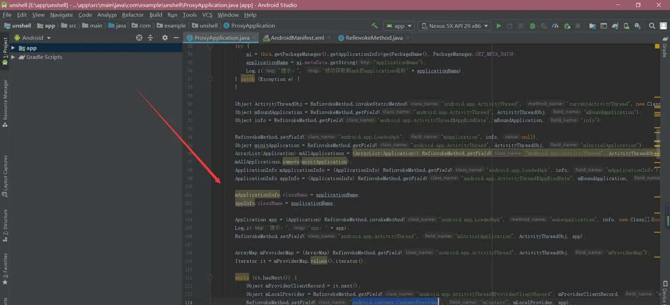The image size is (670, 305).
Task: Click the scroll from source target icon
Action: coord(139,38)
